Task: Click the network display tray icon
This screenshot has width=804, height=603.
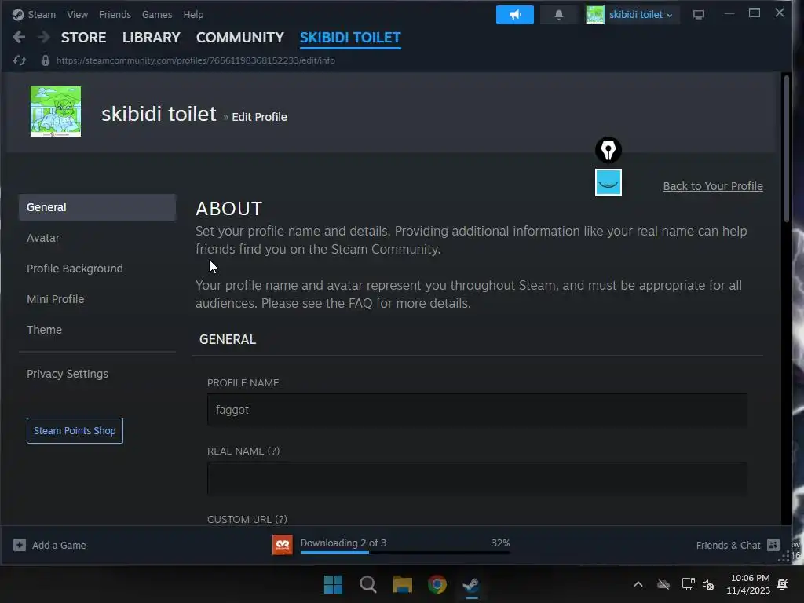Action: click(x=688, y=584)
